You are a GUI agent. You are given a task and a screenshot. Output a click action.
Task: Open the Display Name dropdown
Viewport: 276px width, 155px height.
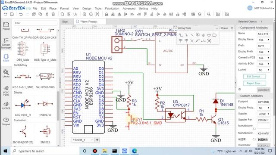click(263, 40)
